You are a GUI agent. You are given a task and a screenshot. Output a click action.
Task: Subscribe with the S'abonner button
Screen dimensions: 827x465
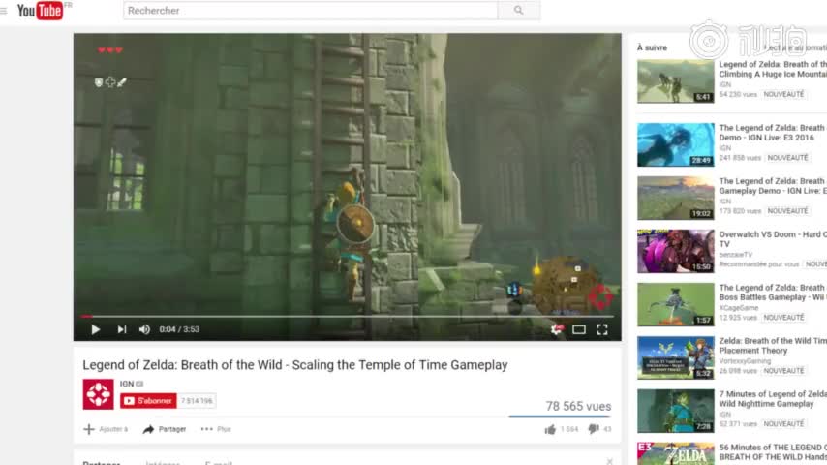coord(148,401)
